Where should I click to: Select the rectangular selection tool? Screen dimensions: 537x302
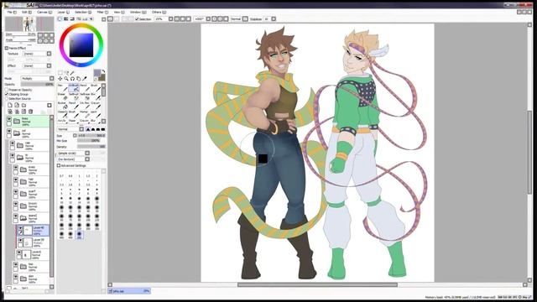click(x=60, y=73)
